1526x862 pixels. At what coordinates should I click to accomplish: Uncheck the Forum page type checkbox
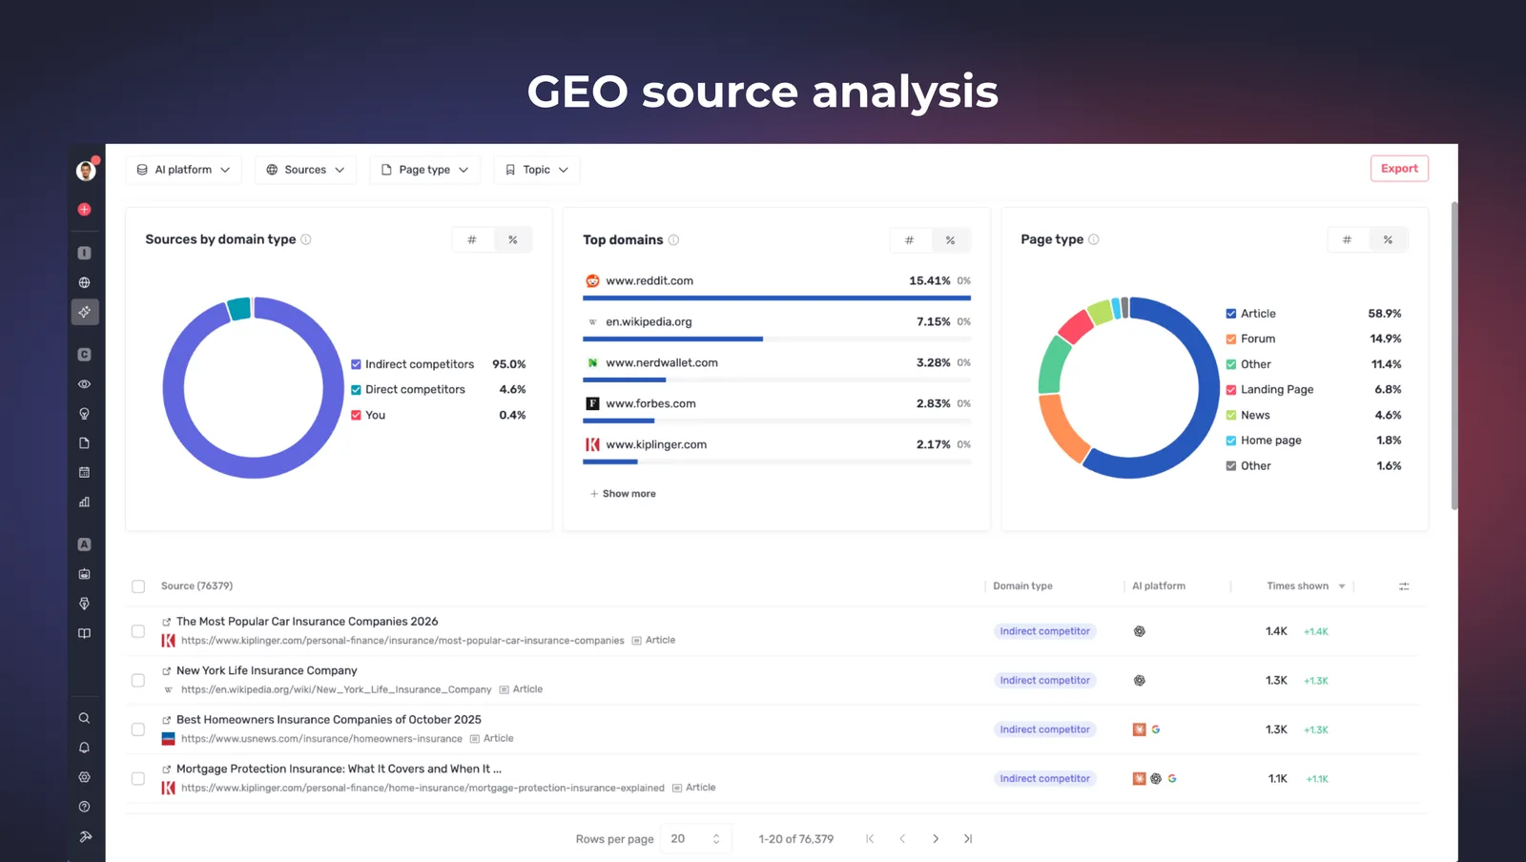[x=1231, y=339]
